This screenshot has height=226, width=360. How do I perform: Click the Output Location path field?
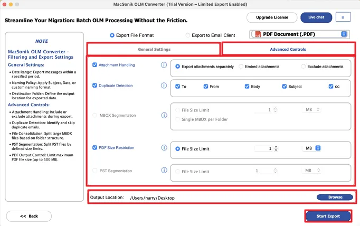coord(217,198)
